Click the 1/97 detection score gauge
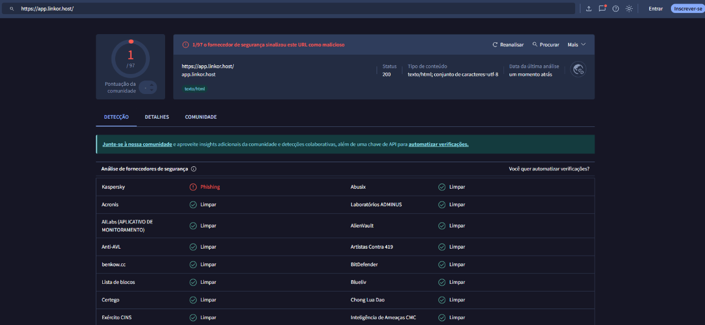Screen dimensions: 705x325 tap(130, 58)
